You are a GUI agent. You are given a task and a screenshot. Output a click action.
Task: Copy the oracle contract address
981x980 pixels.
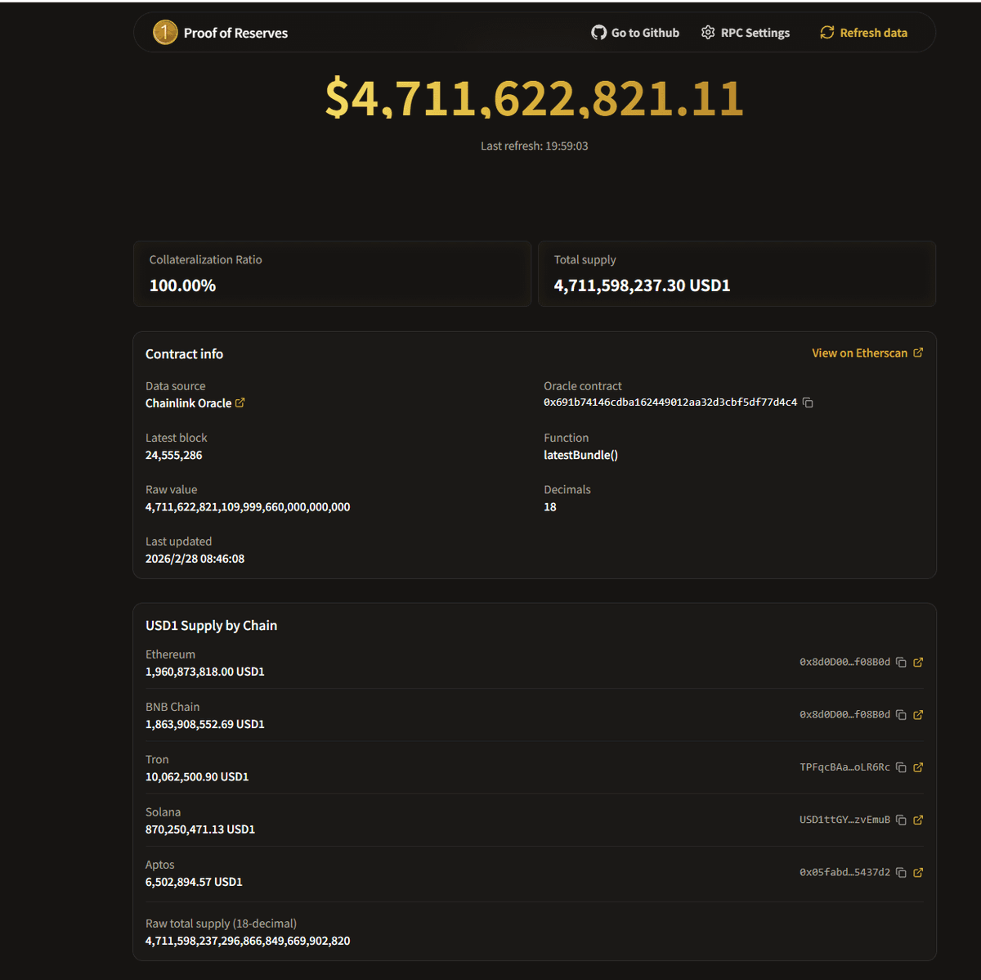coord(808,402)
